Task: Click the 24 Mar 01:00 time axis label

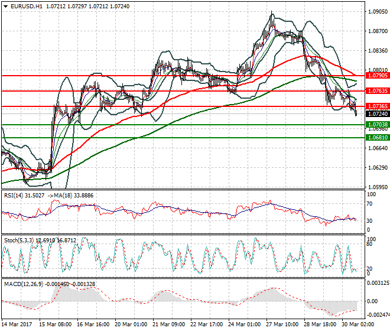Action: 245,324
